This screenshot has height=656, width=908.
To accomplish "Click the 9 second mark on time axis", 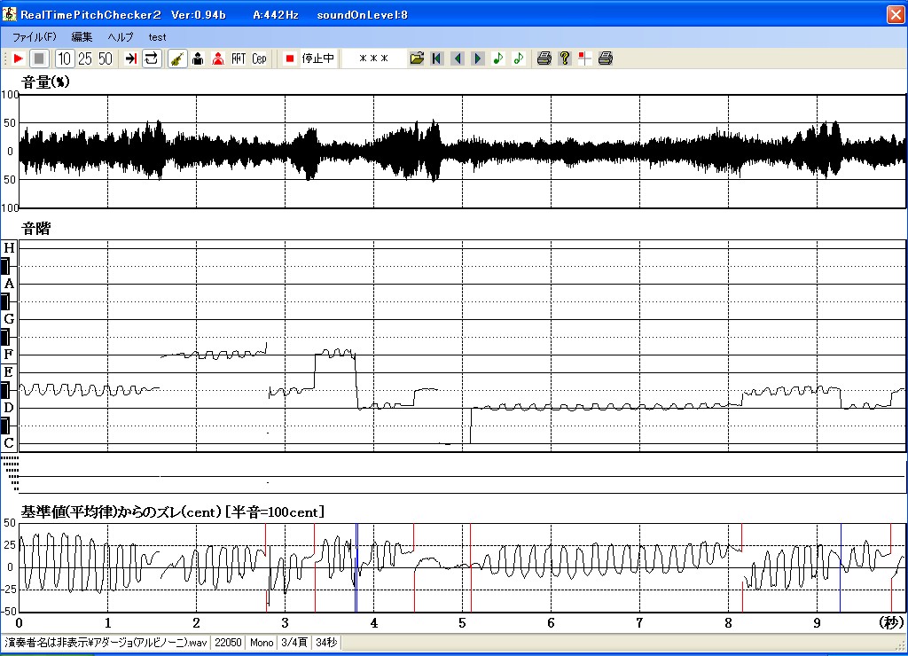I will 817,623.
